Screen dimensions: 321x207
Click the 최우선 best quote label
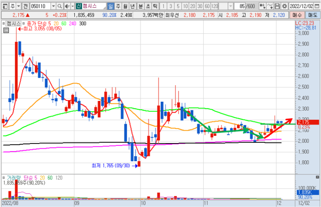[x=172, y=15]
